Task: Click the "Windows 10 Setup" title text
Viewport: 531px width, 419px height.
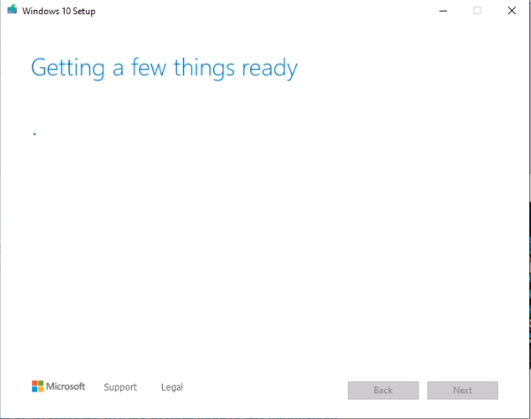Action: click(x=60, y=11)
